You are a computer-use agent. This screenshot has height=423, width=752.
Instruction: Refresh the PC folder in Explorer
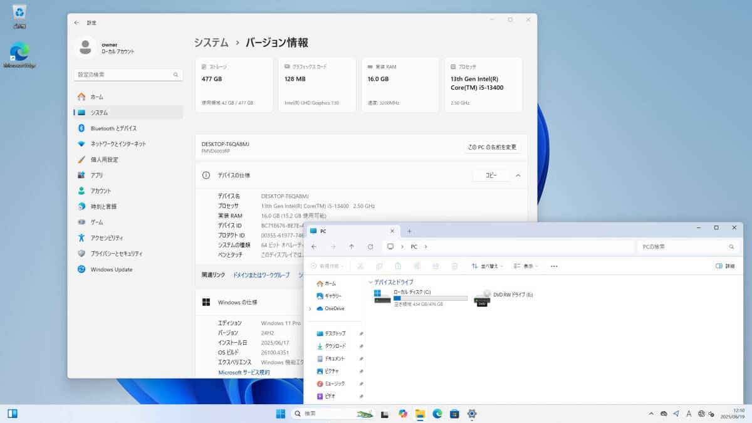tap(370, 247)
